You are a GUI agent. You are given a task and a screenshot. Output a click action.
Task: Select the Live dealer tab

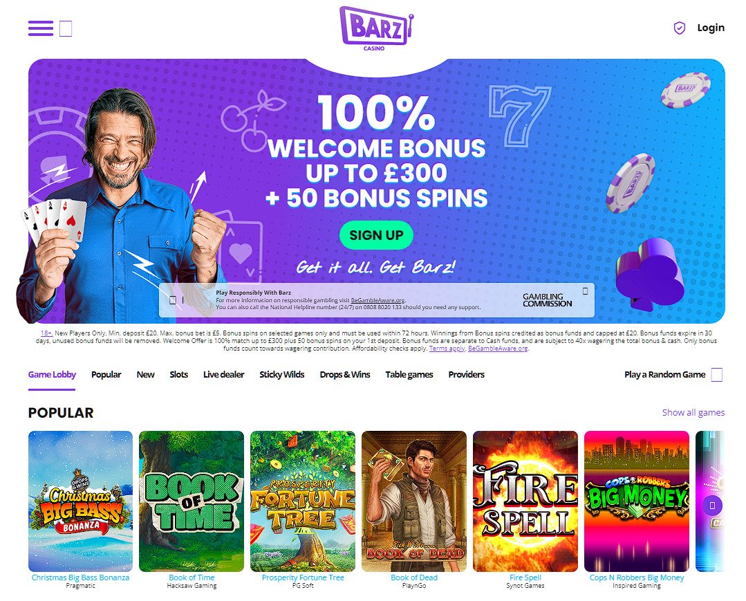tap(223, 374)
